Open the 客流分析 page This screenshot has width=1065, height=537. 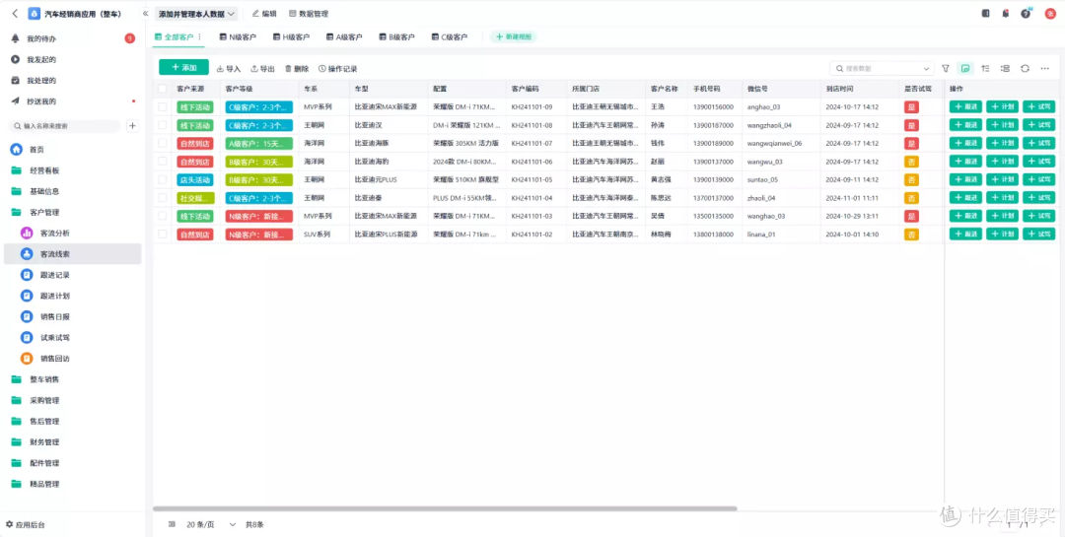54,233
